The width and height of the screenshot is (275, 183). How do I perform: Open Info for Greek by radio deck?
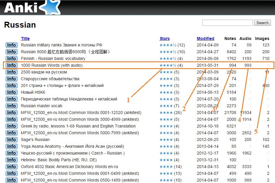pos(11,126)
